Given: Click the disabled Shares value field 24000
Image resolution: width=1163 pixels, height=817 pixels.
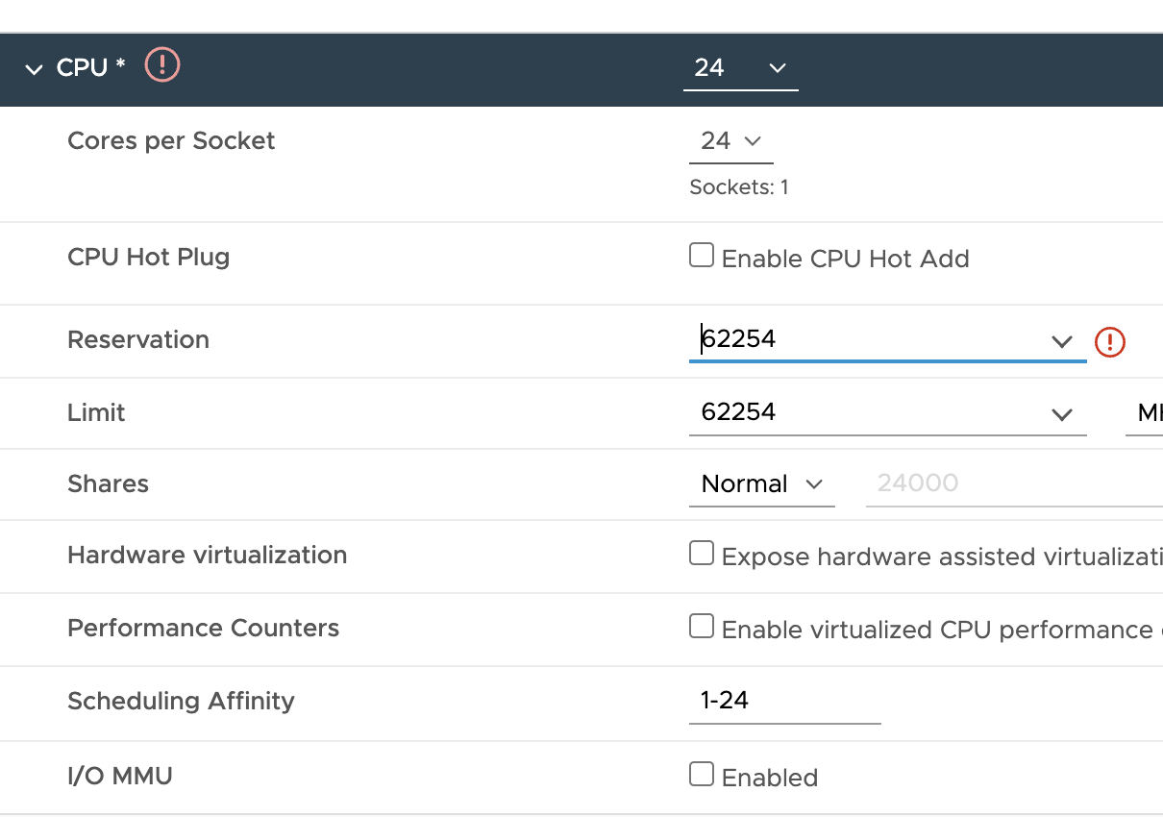Looking at the screenshot, I should 1014,483.
